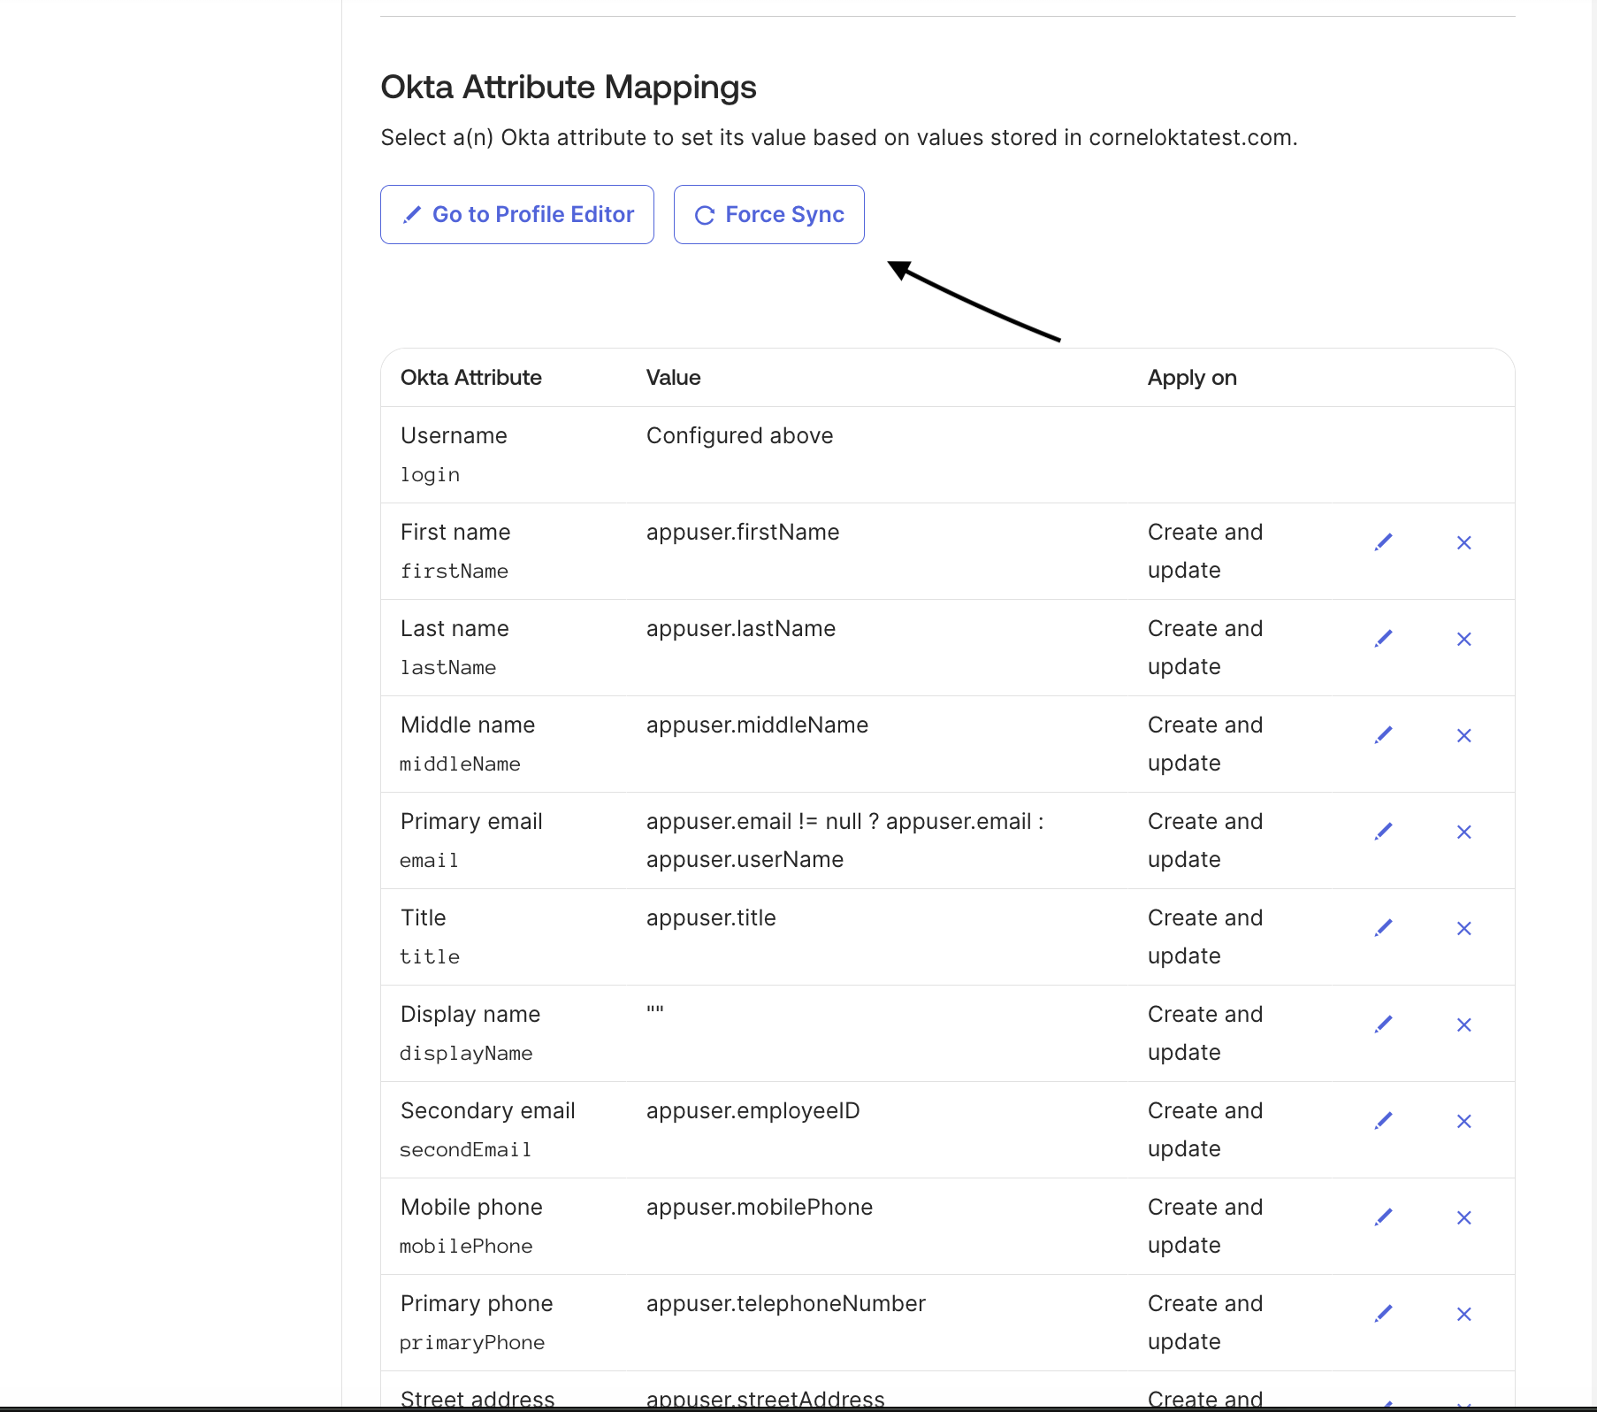Click Go to Profile Editor button
The image size is (1597, 1412).
coord(517,214)
